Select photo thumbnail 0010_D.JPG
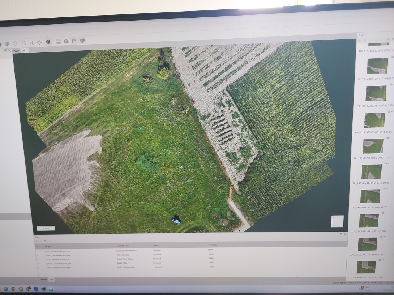The image size is (394, 295). pos(376,93)
